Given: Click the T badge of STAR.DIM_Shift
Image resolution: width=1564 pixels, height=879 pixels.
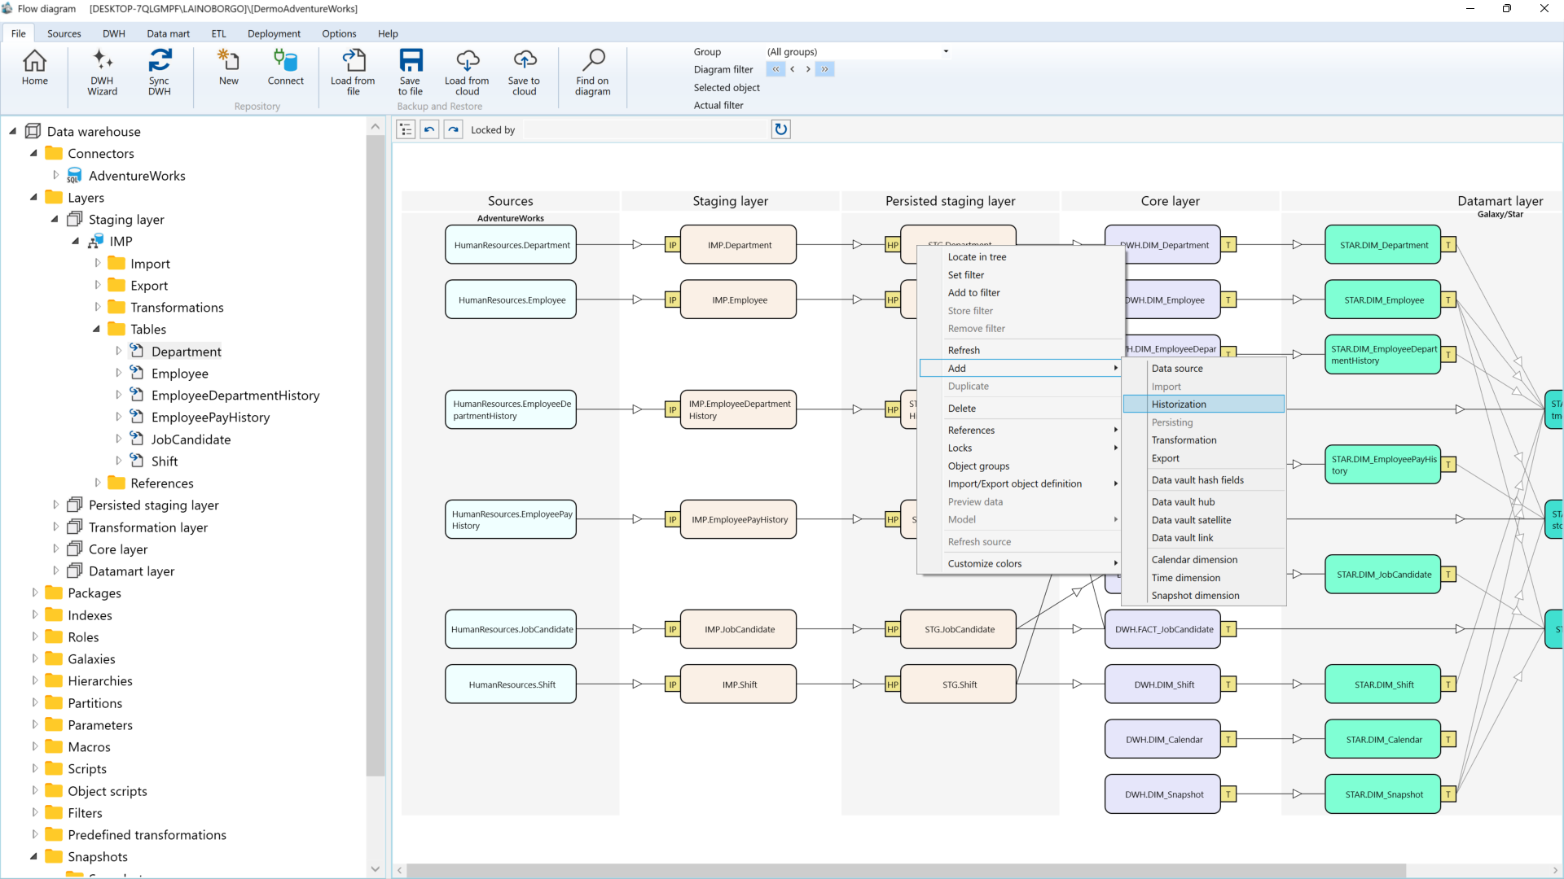Looking at the screenshot, I should [x=1448, y=684].
